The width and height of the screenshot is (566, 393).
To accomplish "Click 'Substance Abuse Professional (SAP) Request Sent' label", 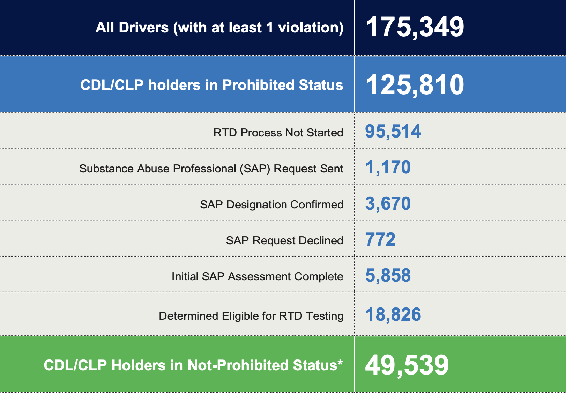I will [x=211, y=169].
